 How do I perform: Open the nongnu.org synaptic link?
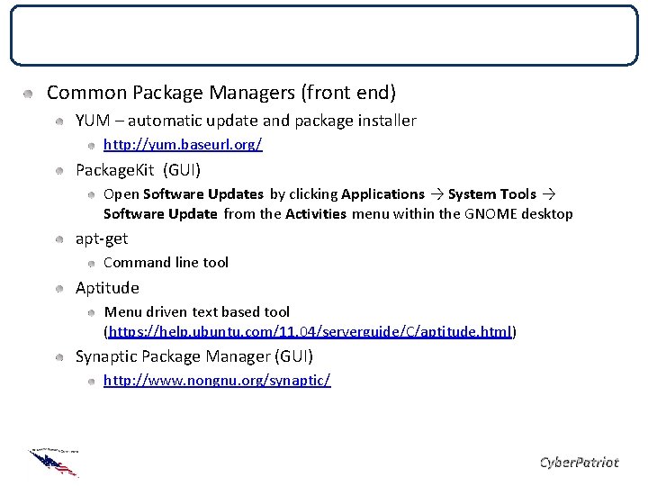[217, 380]
